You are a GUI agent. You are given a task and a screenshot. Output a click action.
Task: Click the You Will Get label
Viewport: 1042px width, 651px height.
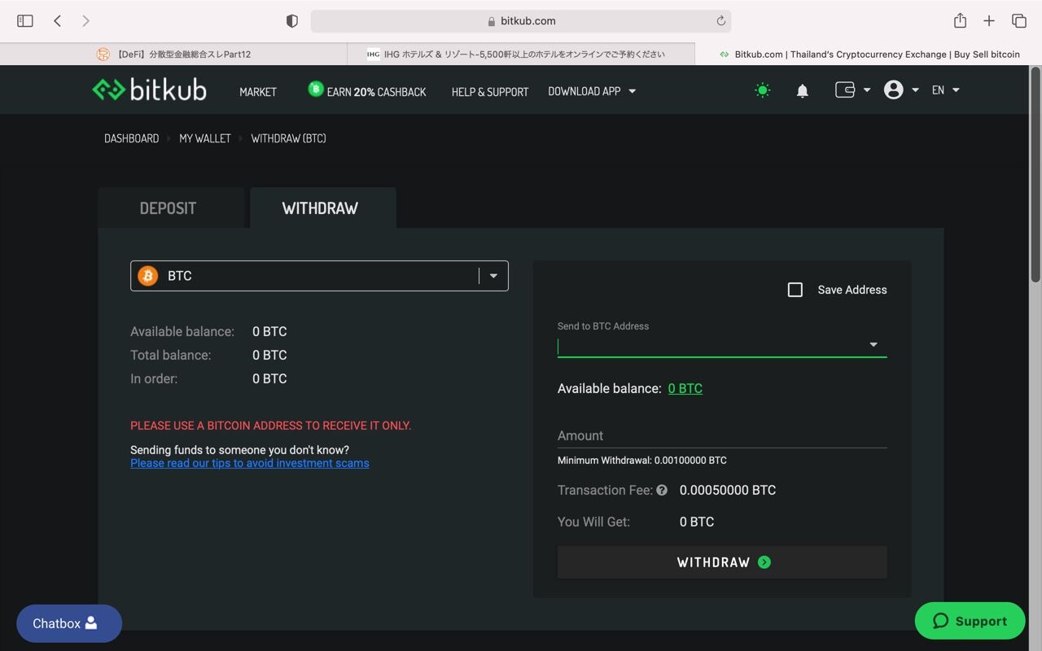593,522
